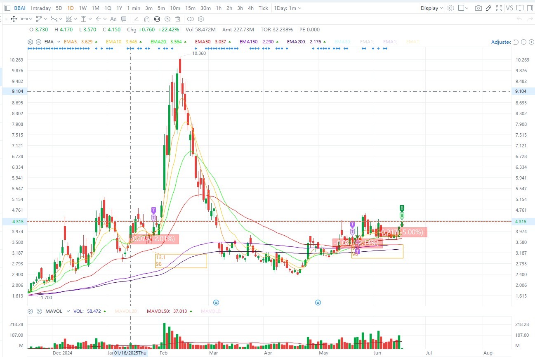Open MAVOL indicator settings gear

[x=30, y=311]
